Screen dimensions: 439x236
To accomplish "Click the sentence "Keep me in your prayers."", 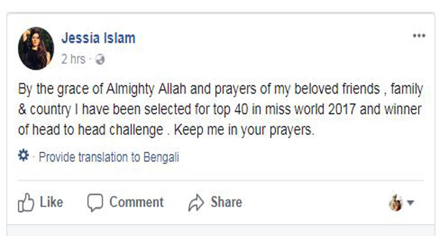I will pyautogui.click(x=260, y=132).
